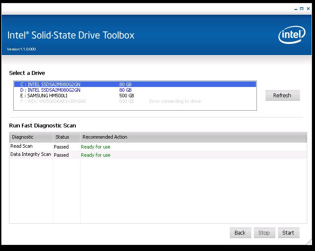The width and height of the screenshot is (315, 251).
Task: Select the Read Scan row
Action: pos(158,146)
